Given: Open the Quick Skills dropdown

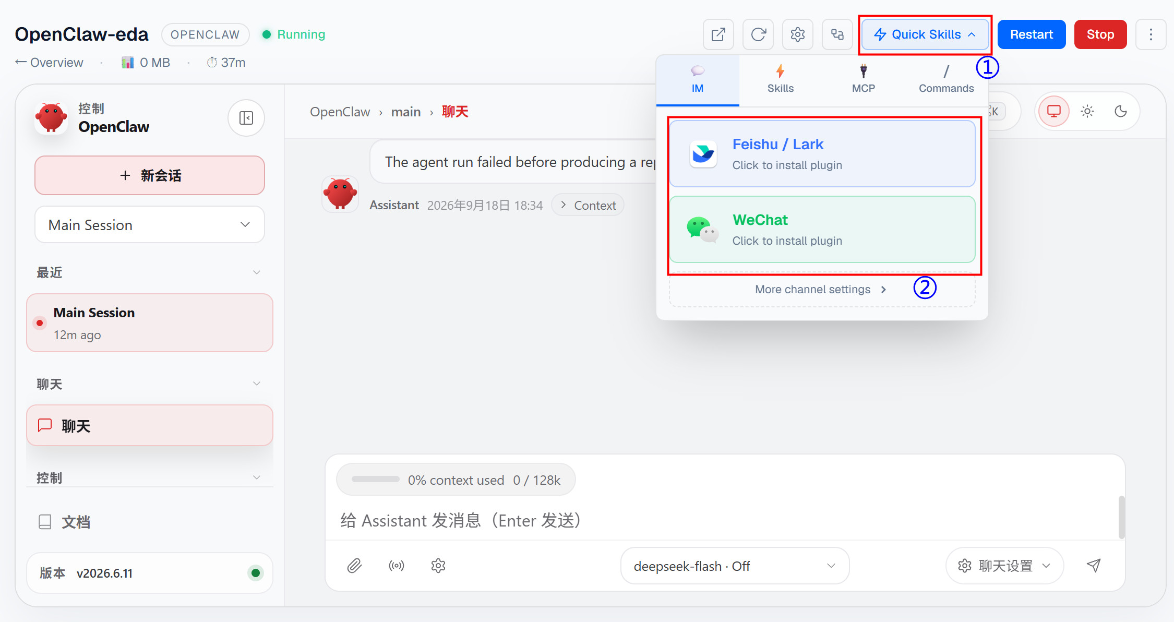Looking at the screenshot, I should tap(925, 34).
